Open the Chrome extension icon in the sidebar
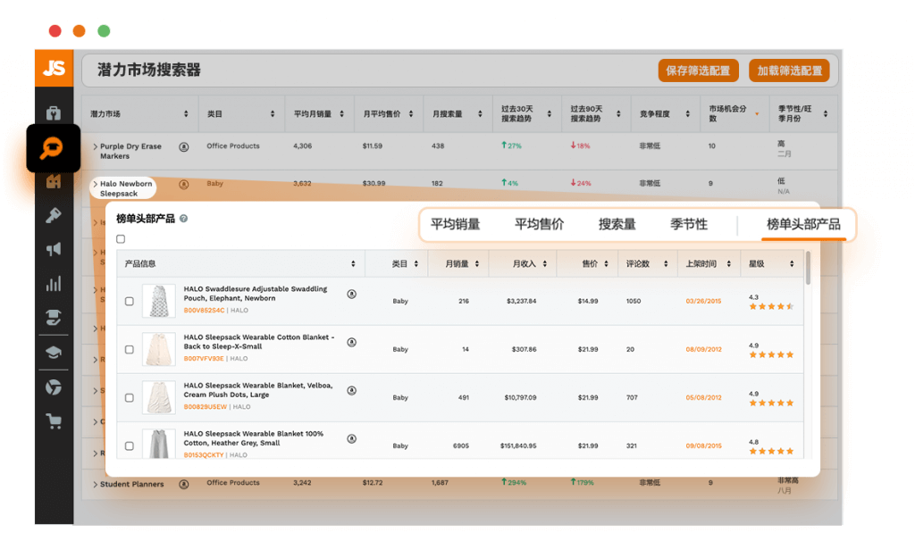Screen dimensions: 915x549 click(x=54, y=387)
